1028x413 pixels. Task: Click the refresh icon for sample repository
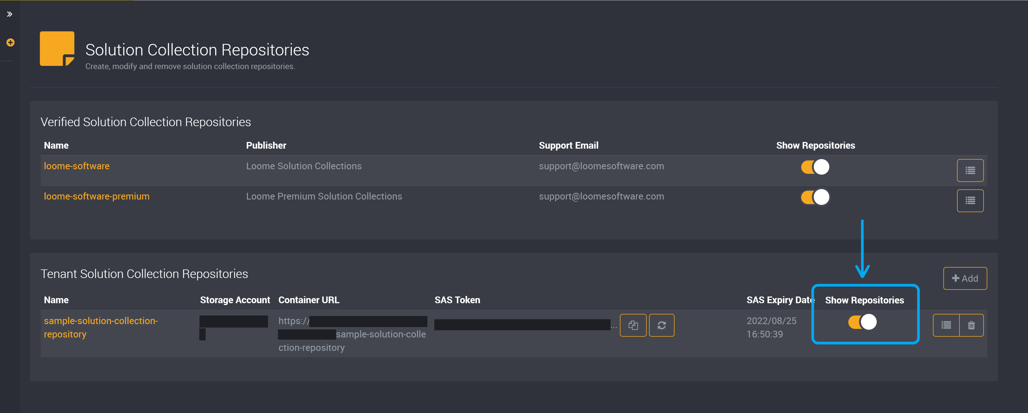662,325
